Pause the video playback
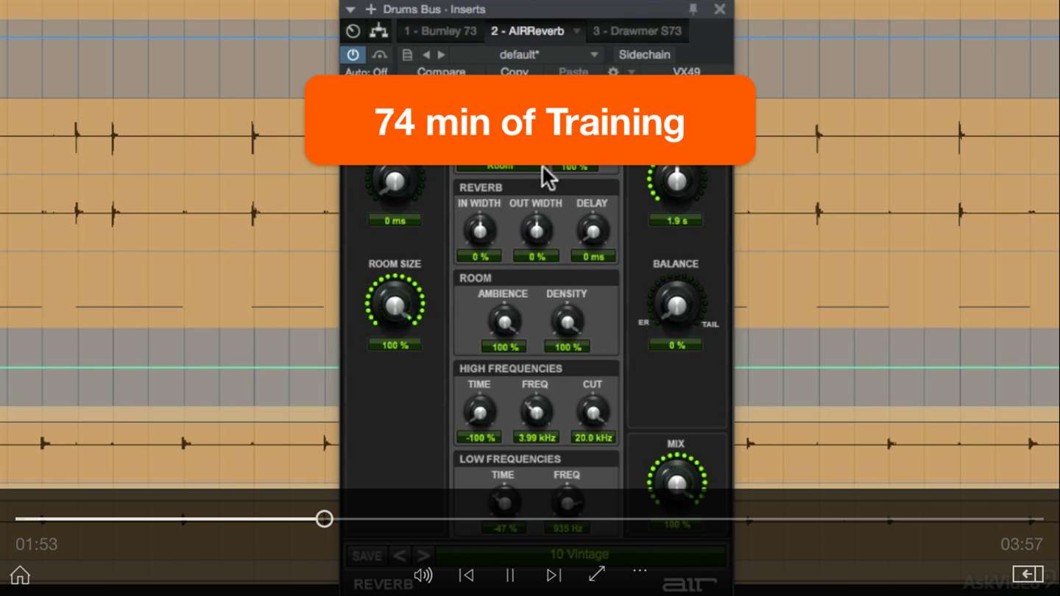Screen dimensions: 1060x596 [x=509, y=575]
